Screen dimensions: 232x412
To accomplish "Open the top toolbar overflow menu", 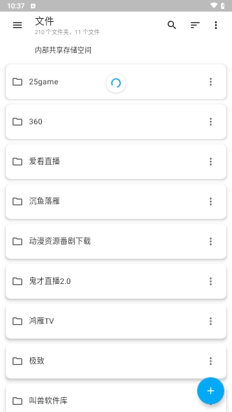I will pos(216,25).
